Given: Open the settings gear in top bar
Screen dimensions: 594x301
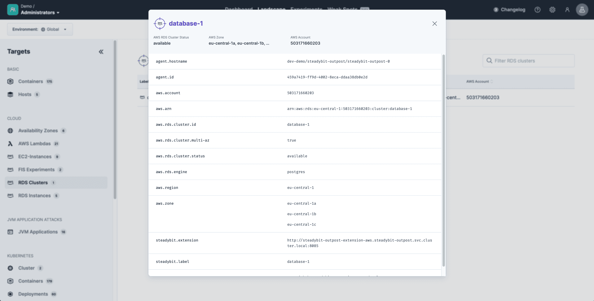Looking at the screenshot, I should pyautogui.click(x=552, y=10).
